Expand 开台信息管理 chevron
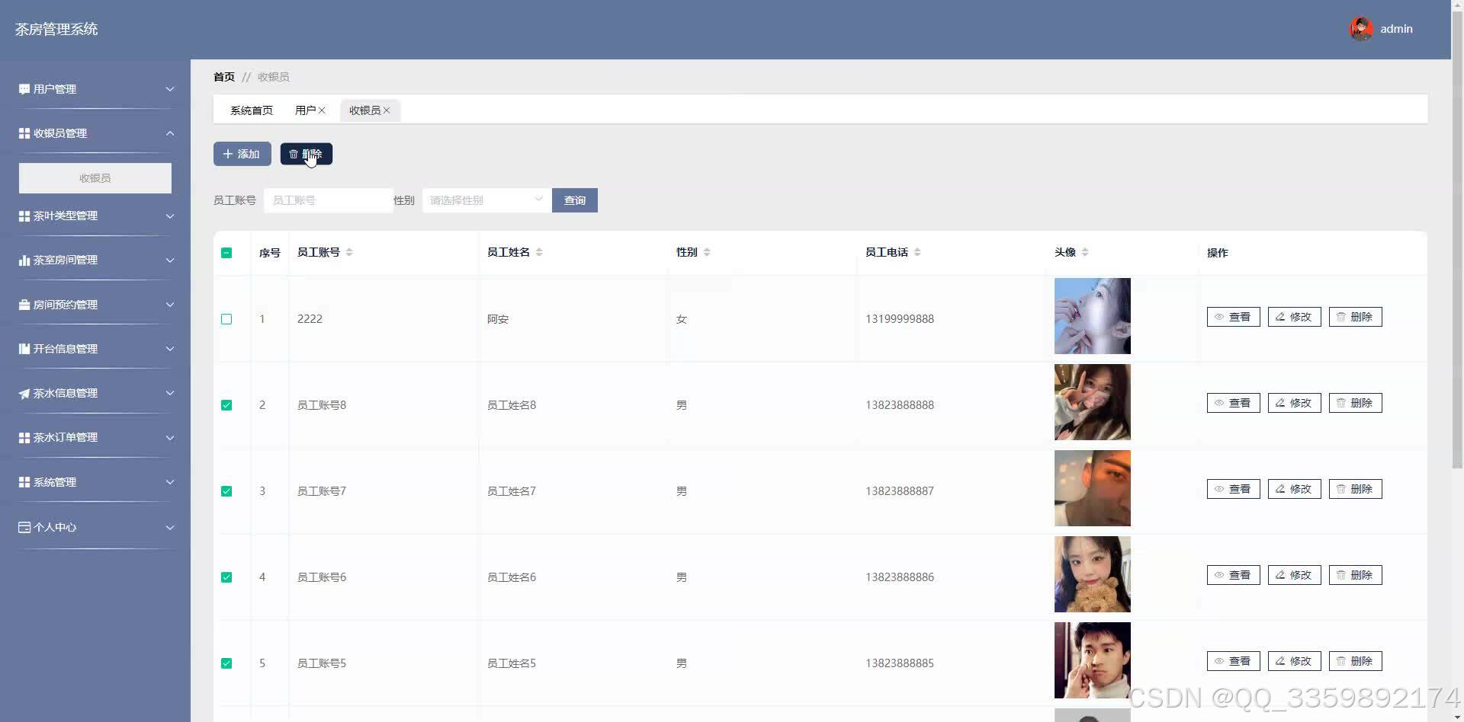The height and width of the screenshot is (722, 1464). coord(170,349)
